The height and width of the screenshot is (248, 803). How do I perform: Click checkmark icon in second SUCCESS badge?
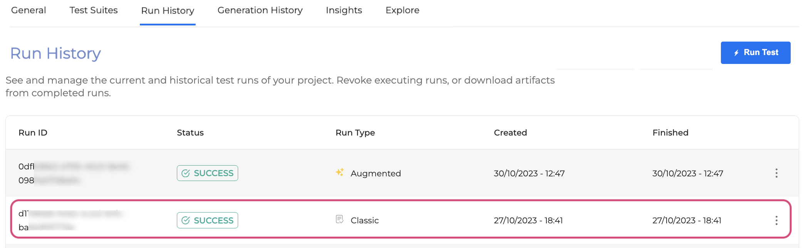[x=186, y=220]
